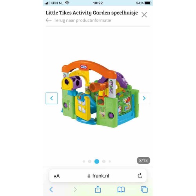This screenshot has width=196, height=196.
Task: Open the Safari bookmarks book icon
Action: pyautogui.click(x=121, y=190)
